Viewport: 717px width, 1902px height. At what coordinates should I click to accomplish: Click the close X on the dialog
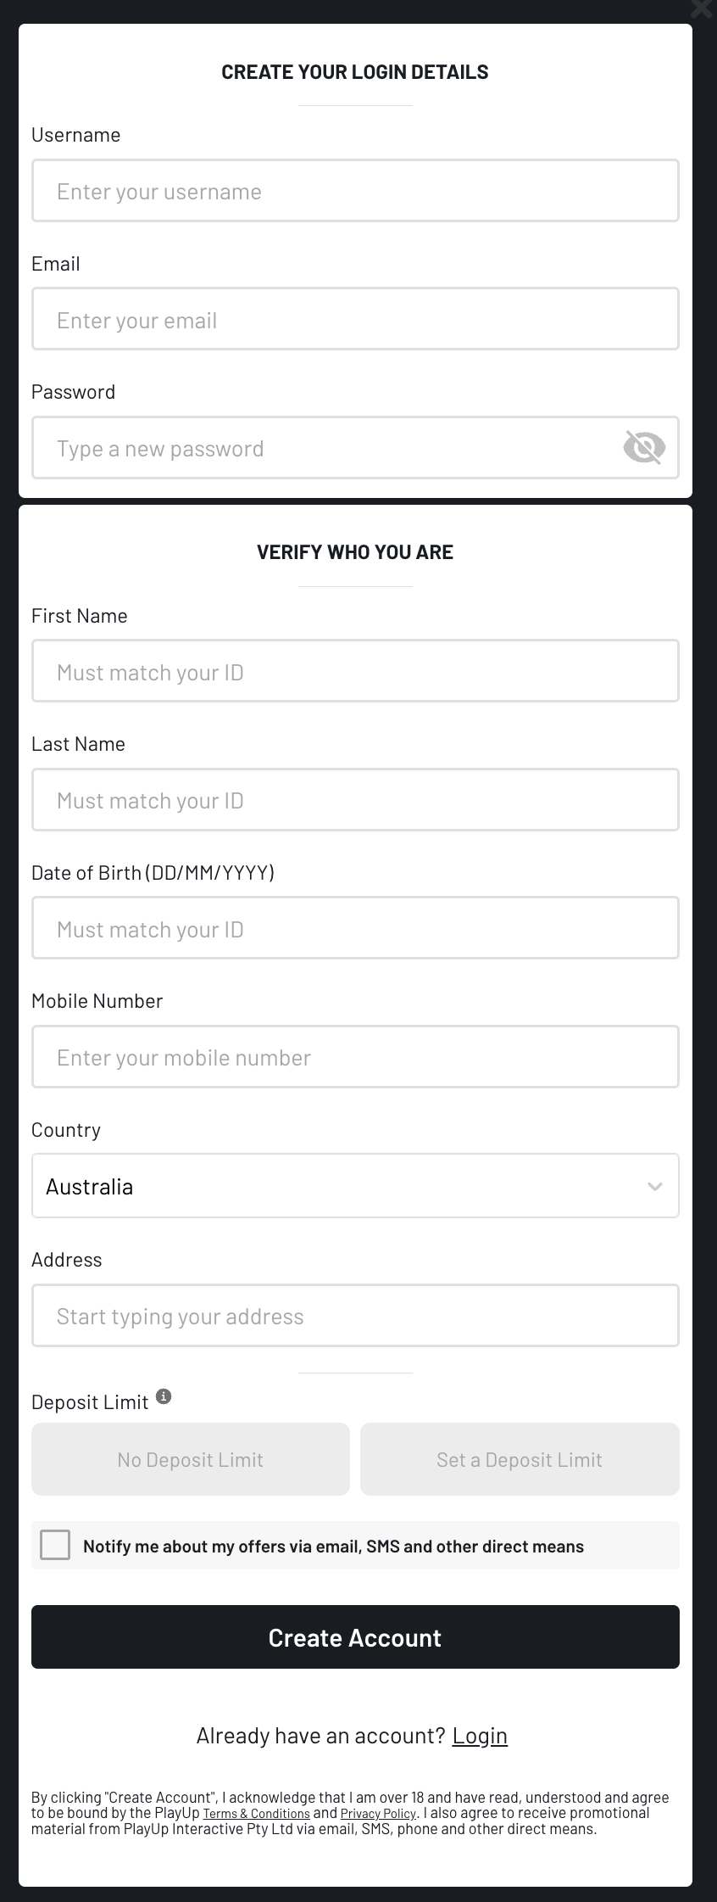point(702,10)
